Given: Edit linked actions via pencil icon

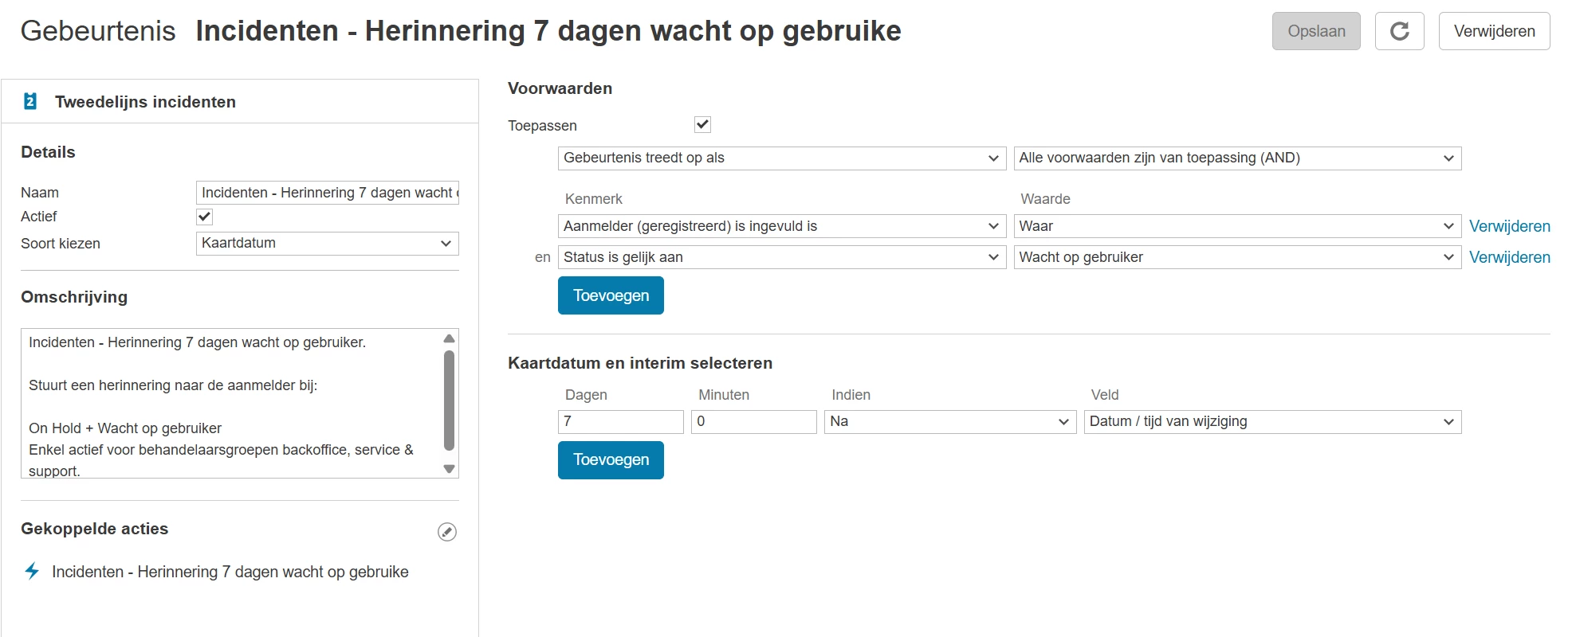Looking at the screenshot, I should point(447,532).
